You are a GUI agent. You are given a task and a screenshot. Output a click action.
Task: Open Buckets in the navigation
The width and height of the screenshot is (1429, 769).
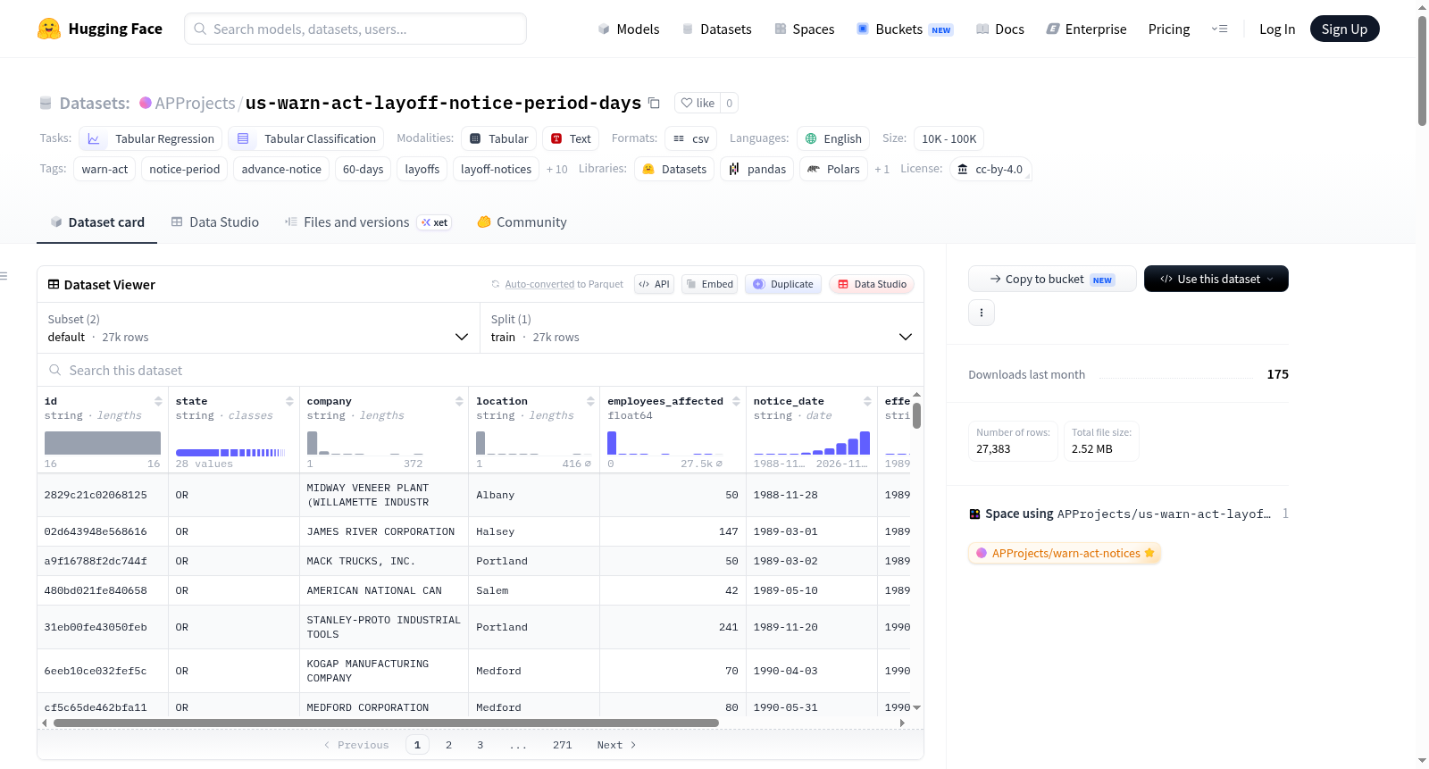[905, 29]
